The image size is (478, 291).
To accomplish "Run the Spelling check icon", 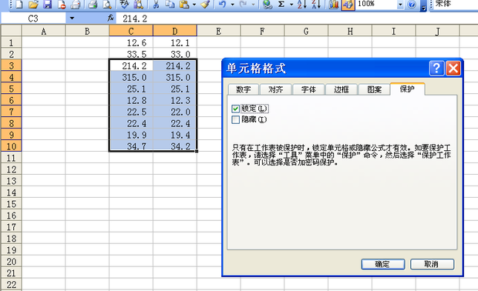I will [124, 4].
